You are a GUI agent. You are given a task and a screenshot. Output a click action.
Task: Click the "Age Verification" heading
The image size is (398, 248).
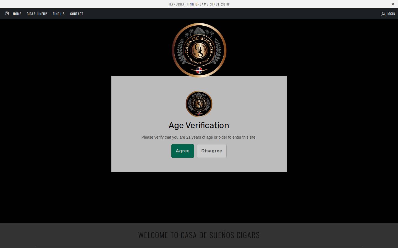pyautogui.click(x=199, y=125)
